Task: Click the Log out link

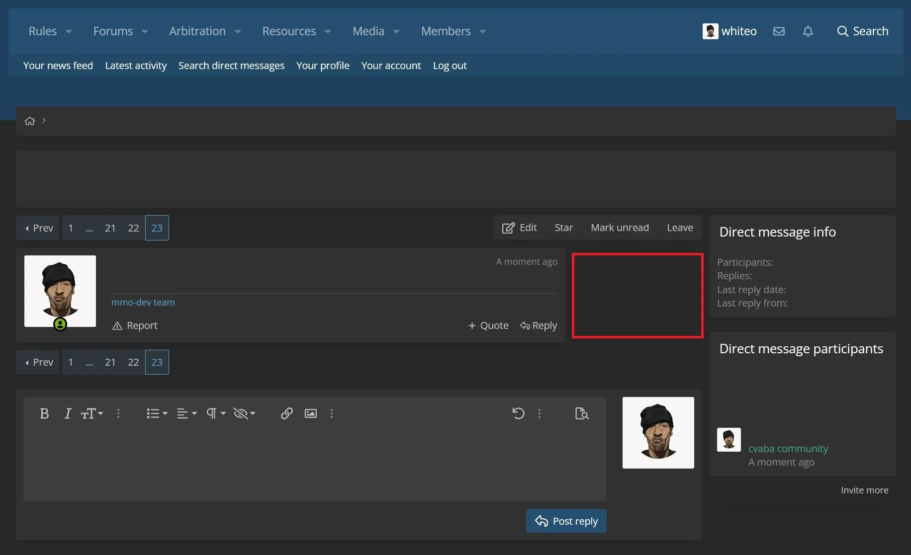Action: click(x=450, y=66)
